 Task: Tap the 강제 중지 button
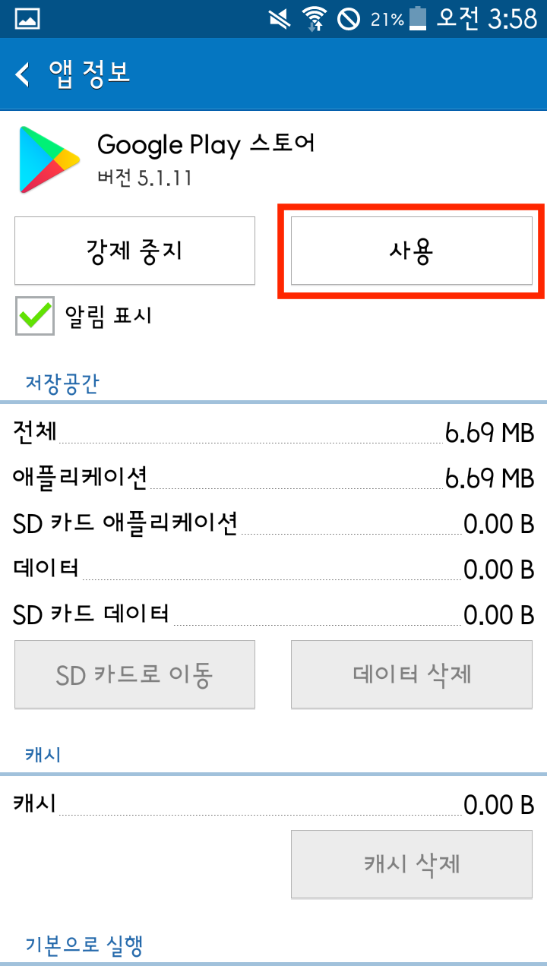134,251
